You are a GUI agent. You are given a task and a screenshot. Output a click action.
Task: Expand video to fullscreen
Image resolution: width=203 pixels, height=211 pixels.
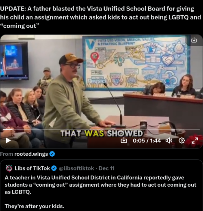[195, 140]
